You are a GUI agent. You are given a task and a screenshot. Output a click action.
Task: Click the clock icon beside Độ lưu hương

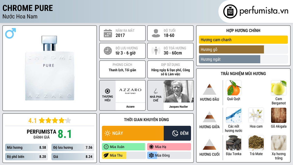tap(108, 51)
